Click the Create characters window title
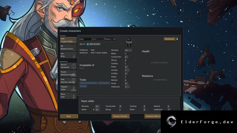The width and height of the screenshot is (237, 133). [x=70, y=31]
